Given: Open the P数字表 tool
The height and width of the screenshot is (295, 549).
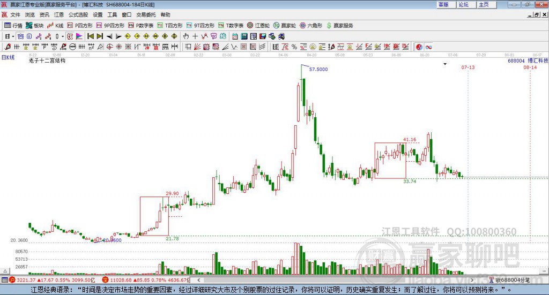Looking at the screenshot, I should (x=141, y=26).
